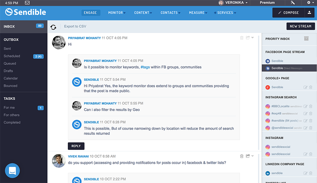The height and width of the screenshot is (183, 317).
Task: Delete Vivek Ravani's message with trash icon
Action: coord(241,156)
